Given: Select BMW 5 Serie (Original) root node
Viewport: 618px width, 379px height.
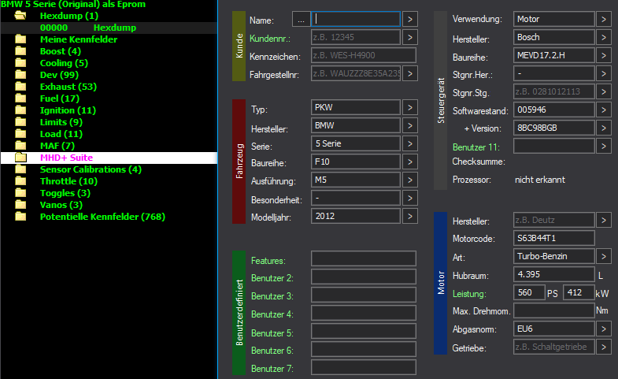Looking at the screenshot, I should click(73, 5).
